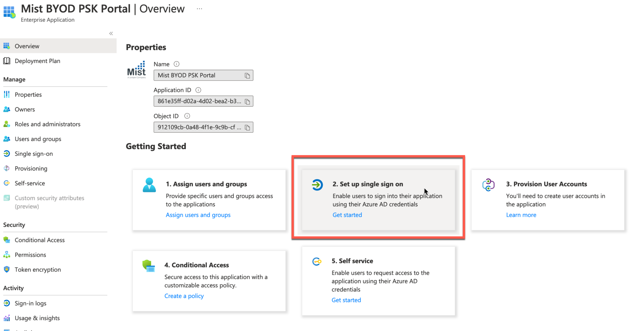
Task: Go to Users and groups
Action: pos(38,139)
